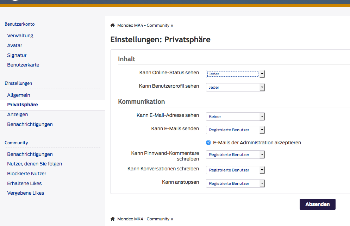Open Blockierte Nutzer list
This screenshot has height=226, width=350.
pos(27,174)
